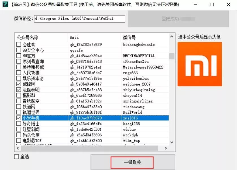This screenshot has height=170, width=237.
Task: Check the 春秋航空 checkbox
Action: (19, 101)
